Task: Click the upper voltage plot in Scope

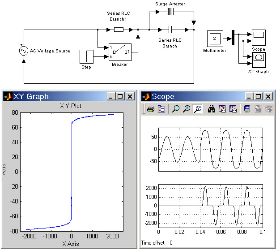Action: pyautogui.click(x=211, y=150)
